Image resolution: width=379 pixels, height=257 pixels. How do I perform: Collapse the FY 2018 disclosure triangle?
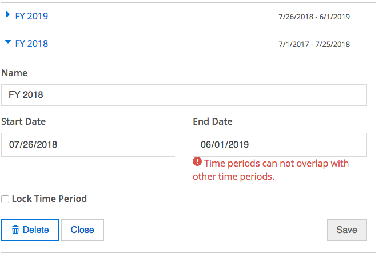[x=8, y=42]
